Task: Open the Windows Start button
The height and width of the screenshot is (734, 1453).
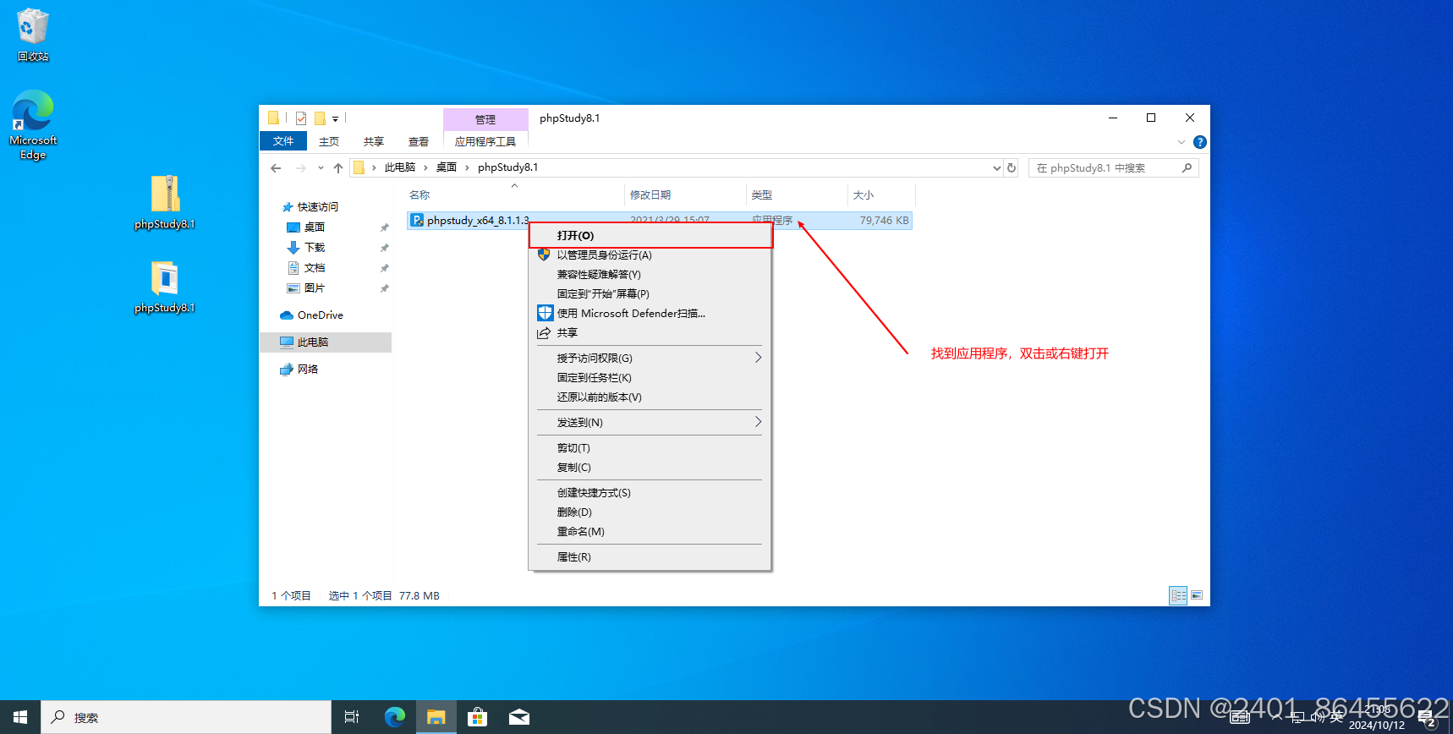Action: 20,717
